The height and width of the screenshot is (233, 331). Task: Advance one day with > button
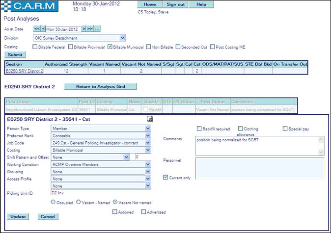pos(84,29)
